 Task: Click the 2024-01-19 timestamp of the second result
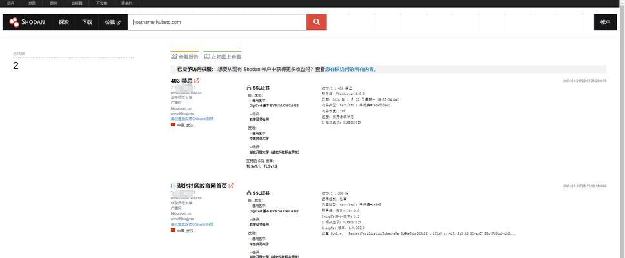[x=585, y=186]
